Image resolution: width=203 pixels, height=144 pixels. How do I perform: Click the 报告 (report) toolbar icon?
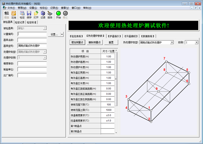point(50,14)
